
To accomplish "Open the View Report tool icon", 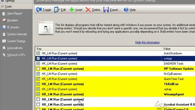I will tap(4, 13).
